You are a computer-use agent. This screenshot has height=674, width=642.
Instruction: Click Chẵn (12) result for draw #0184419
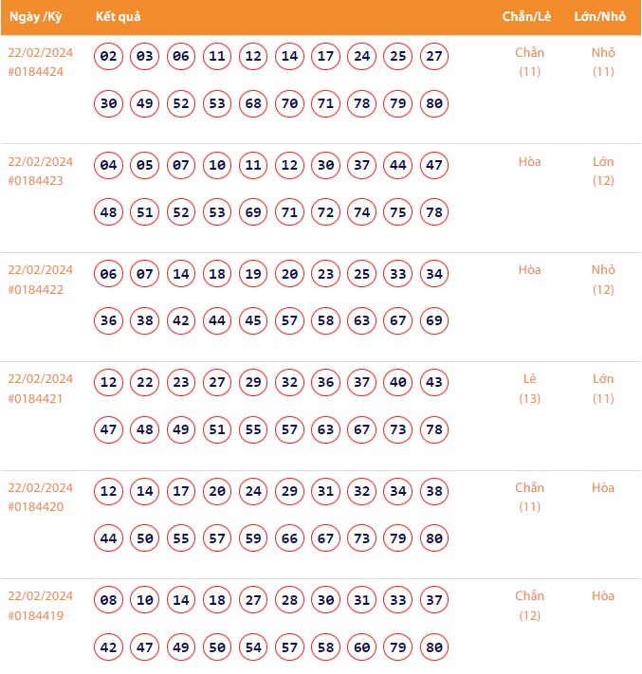530,606
